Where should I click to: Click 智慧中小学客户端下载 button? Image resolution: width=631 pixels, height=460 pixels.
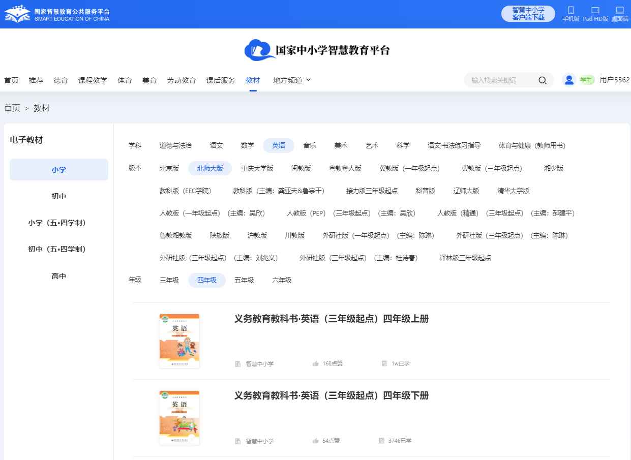528,14
